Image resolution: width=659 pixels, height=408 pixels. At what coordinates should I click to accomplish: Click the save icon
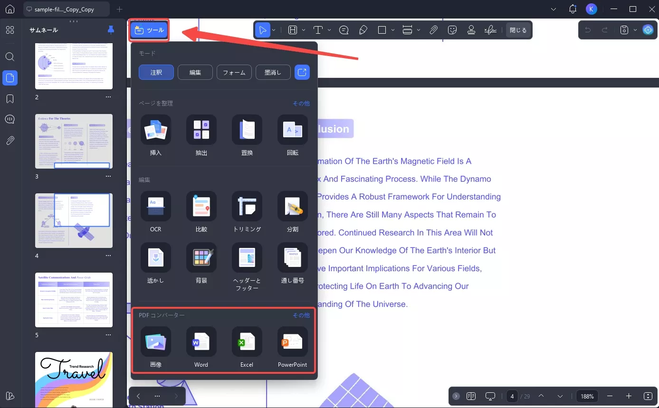pyautogui.click(x=624, y=30)
